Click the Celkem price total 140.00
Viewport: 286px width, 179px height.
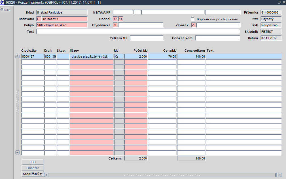(x=191, y=158)
